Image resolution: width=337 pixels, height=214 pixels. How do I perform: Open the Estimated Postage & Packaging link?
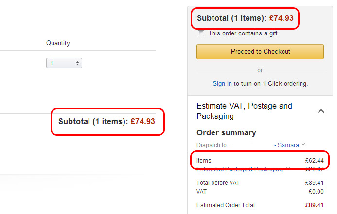click(x=239, y=169)
